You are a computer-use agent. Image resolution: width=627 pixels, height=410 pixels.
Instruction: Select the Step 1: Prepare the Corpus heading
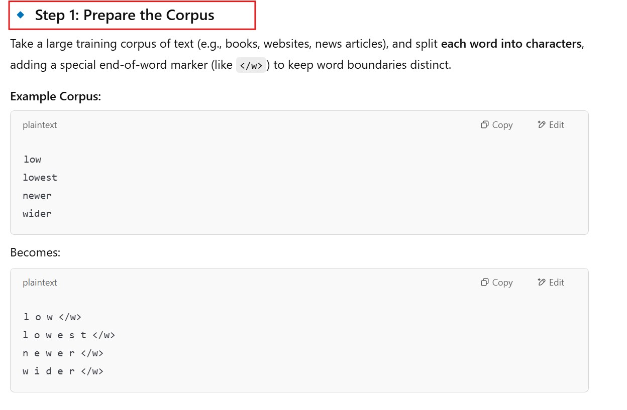(x=125, y=16)
